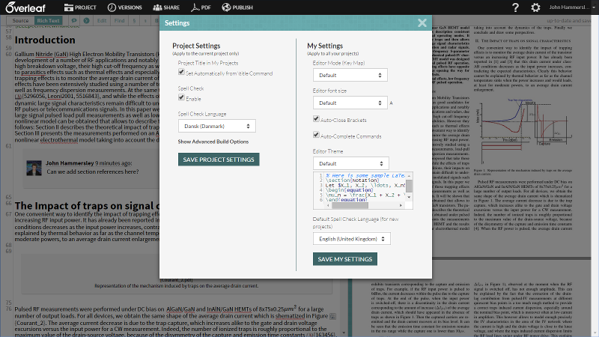The image size is (599, 337).
Task: Click 'The Impact of traps' heading
Action: [87, 206]
